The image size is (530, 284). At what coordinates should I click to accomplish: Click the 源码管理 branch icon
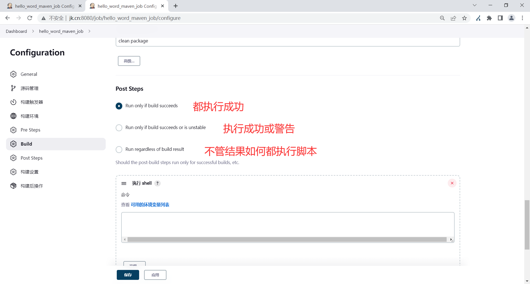click(13, 88)
